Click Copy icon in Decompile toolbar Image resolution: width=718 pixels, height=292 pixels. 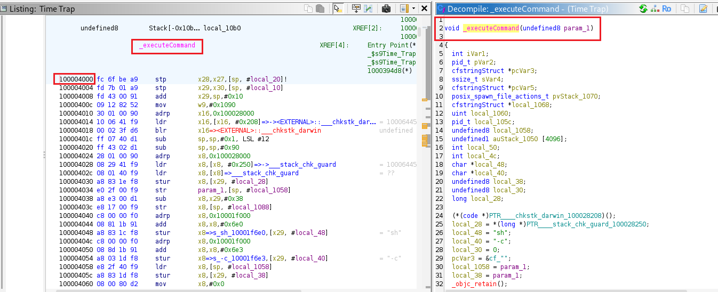685,9
